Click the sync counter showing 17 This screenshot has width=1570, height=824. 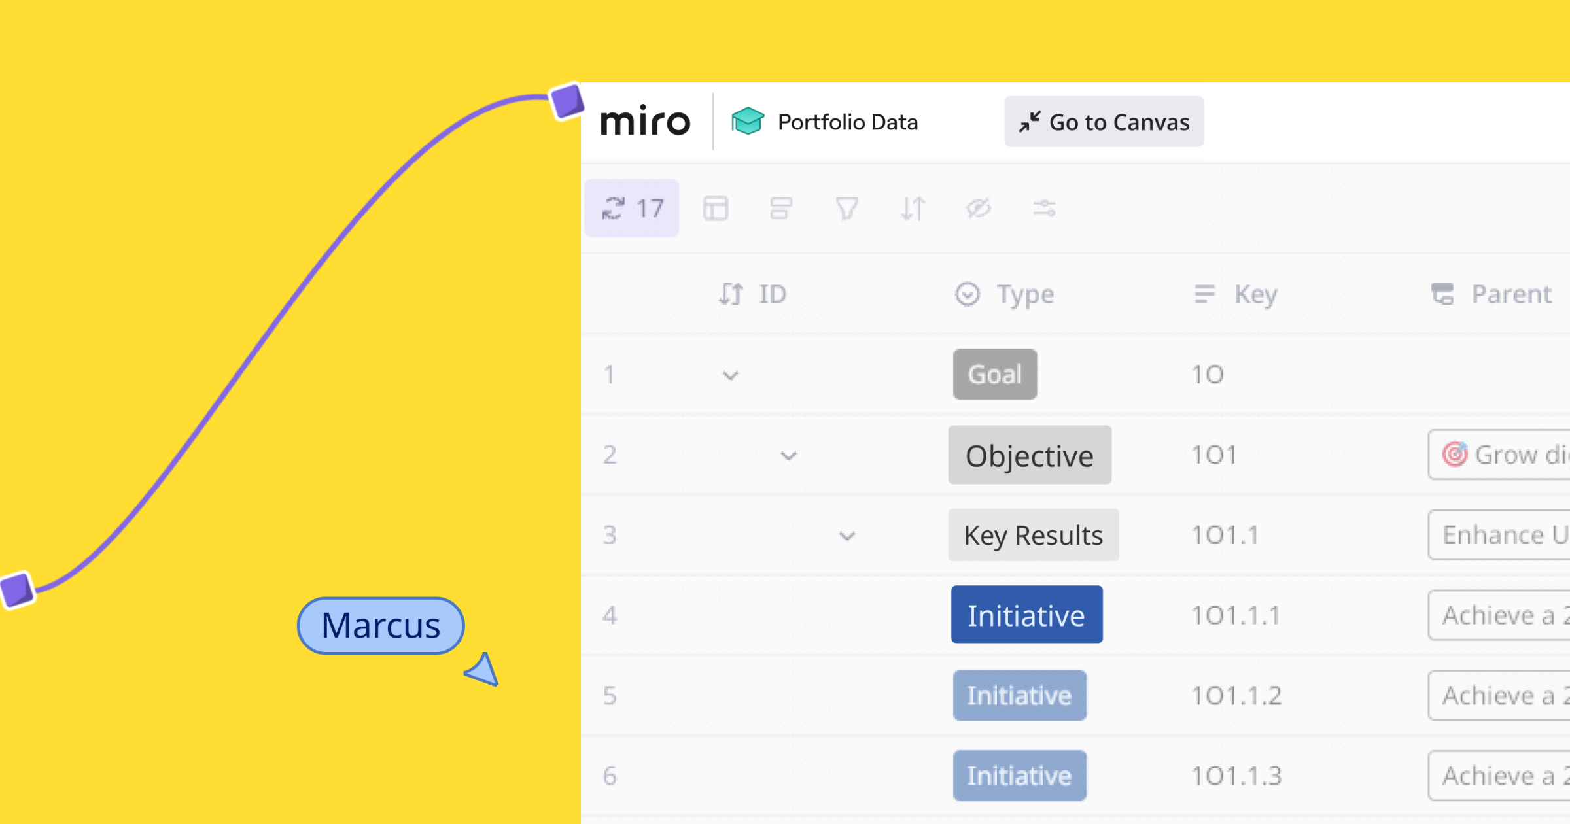point(632,209)
